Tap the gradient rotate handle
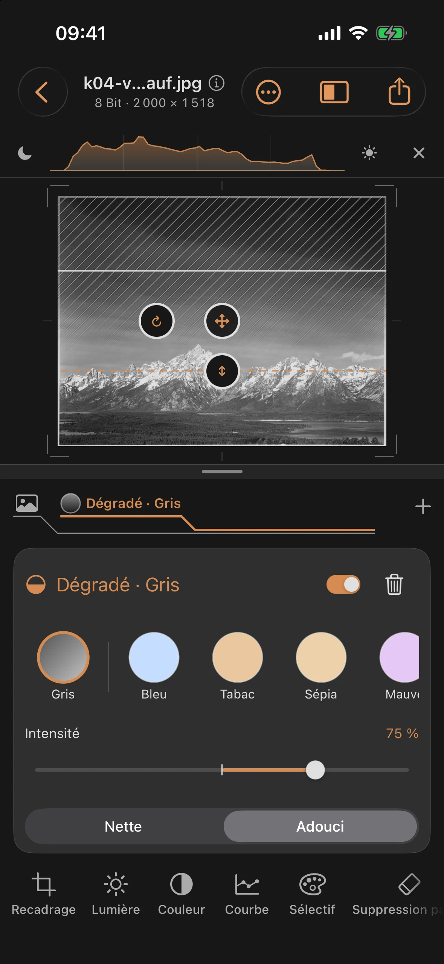Image resolution: width=444 pixels, height=964 pixels. 157,321
